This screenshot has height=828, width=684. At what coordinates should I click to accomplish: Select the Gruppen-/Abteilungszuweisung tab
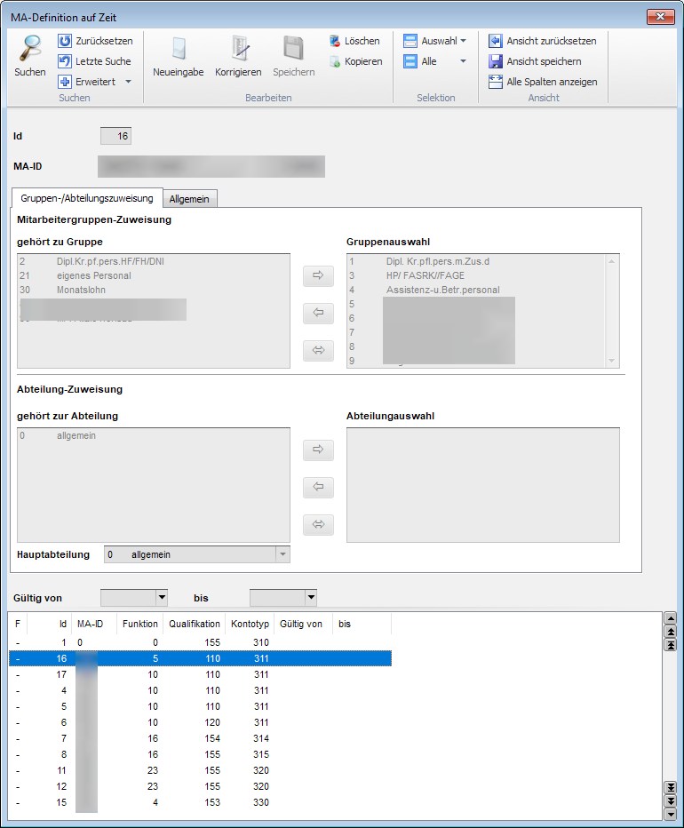(x=87, y=198)
